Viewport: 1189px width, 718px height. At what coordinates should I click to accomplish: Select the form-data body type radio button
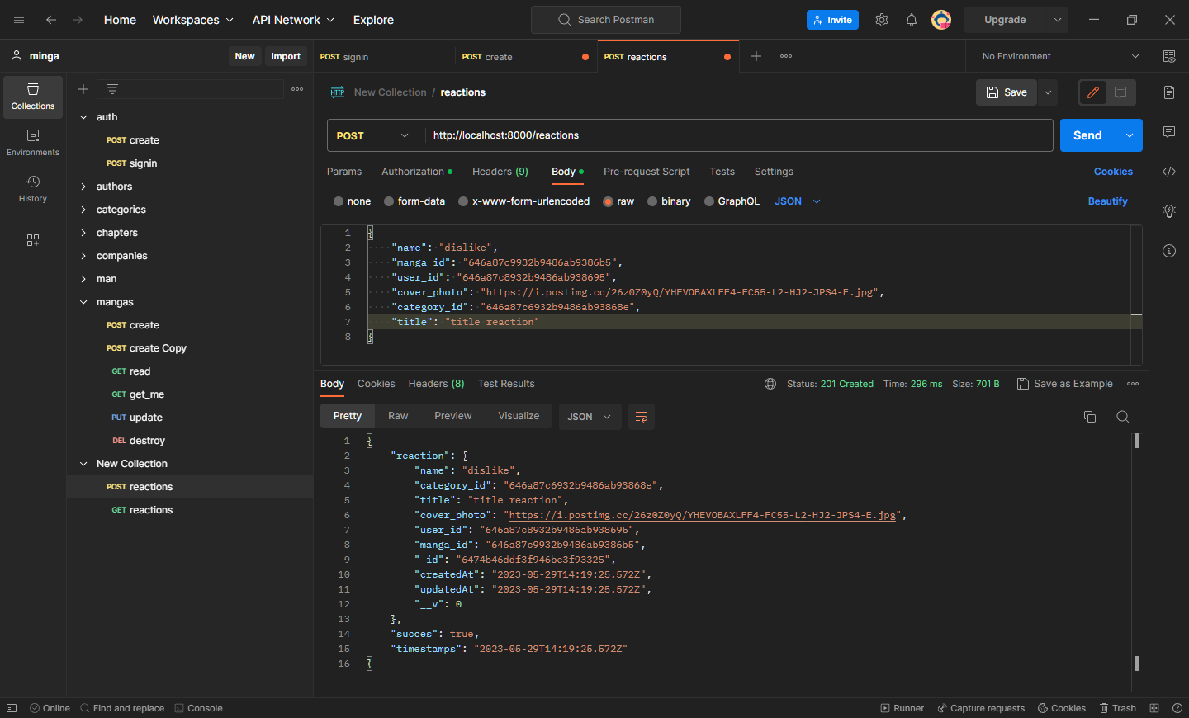click(x=389, y=201)
